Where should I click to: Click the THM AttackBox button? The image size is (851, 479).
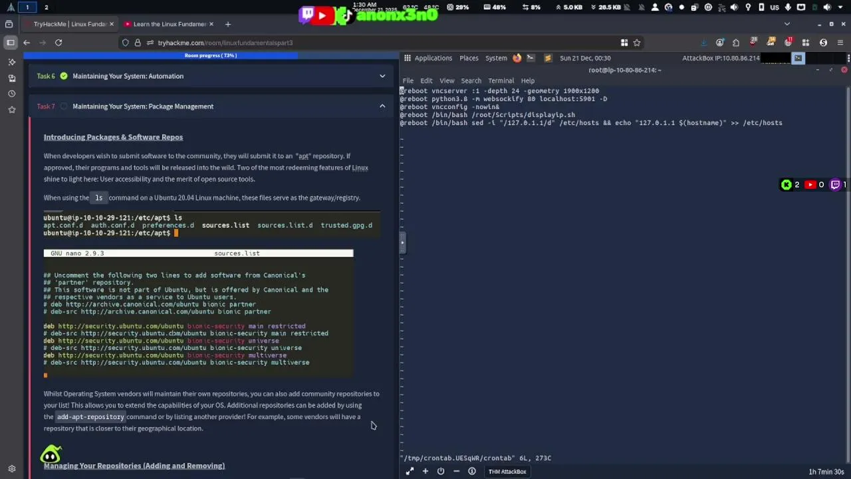507,472
